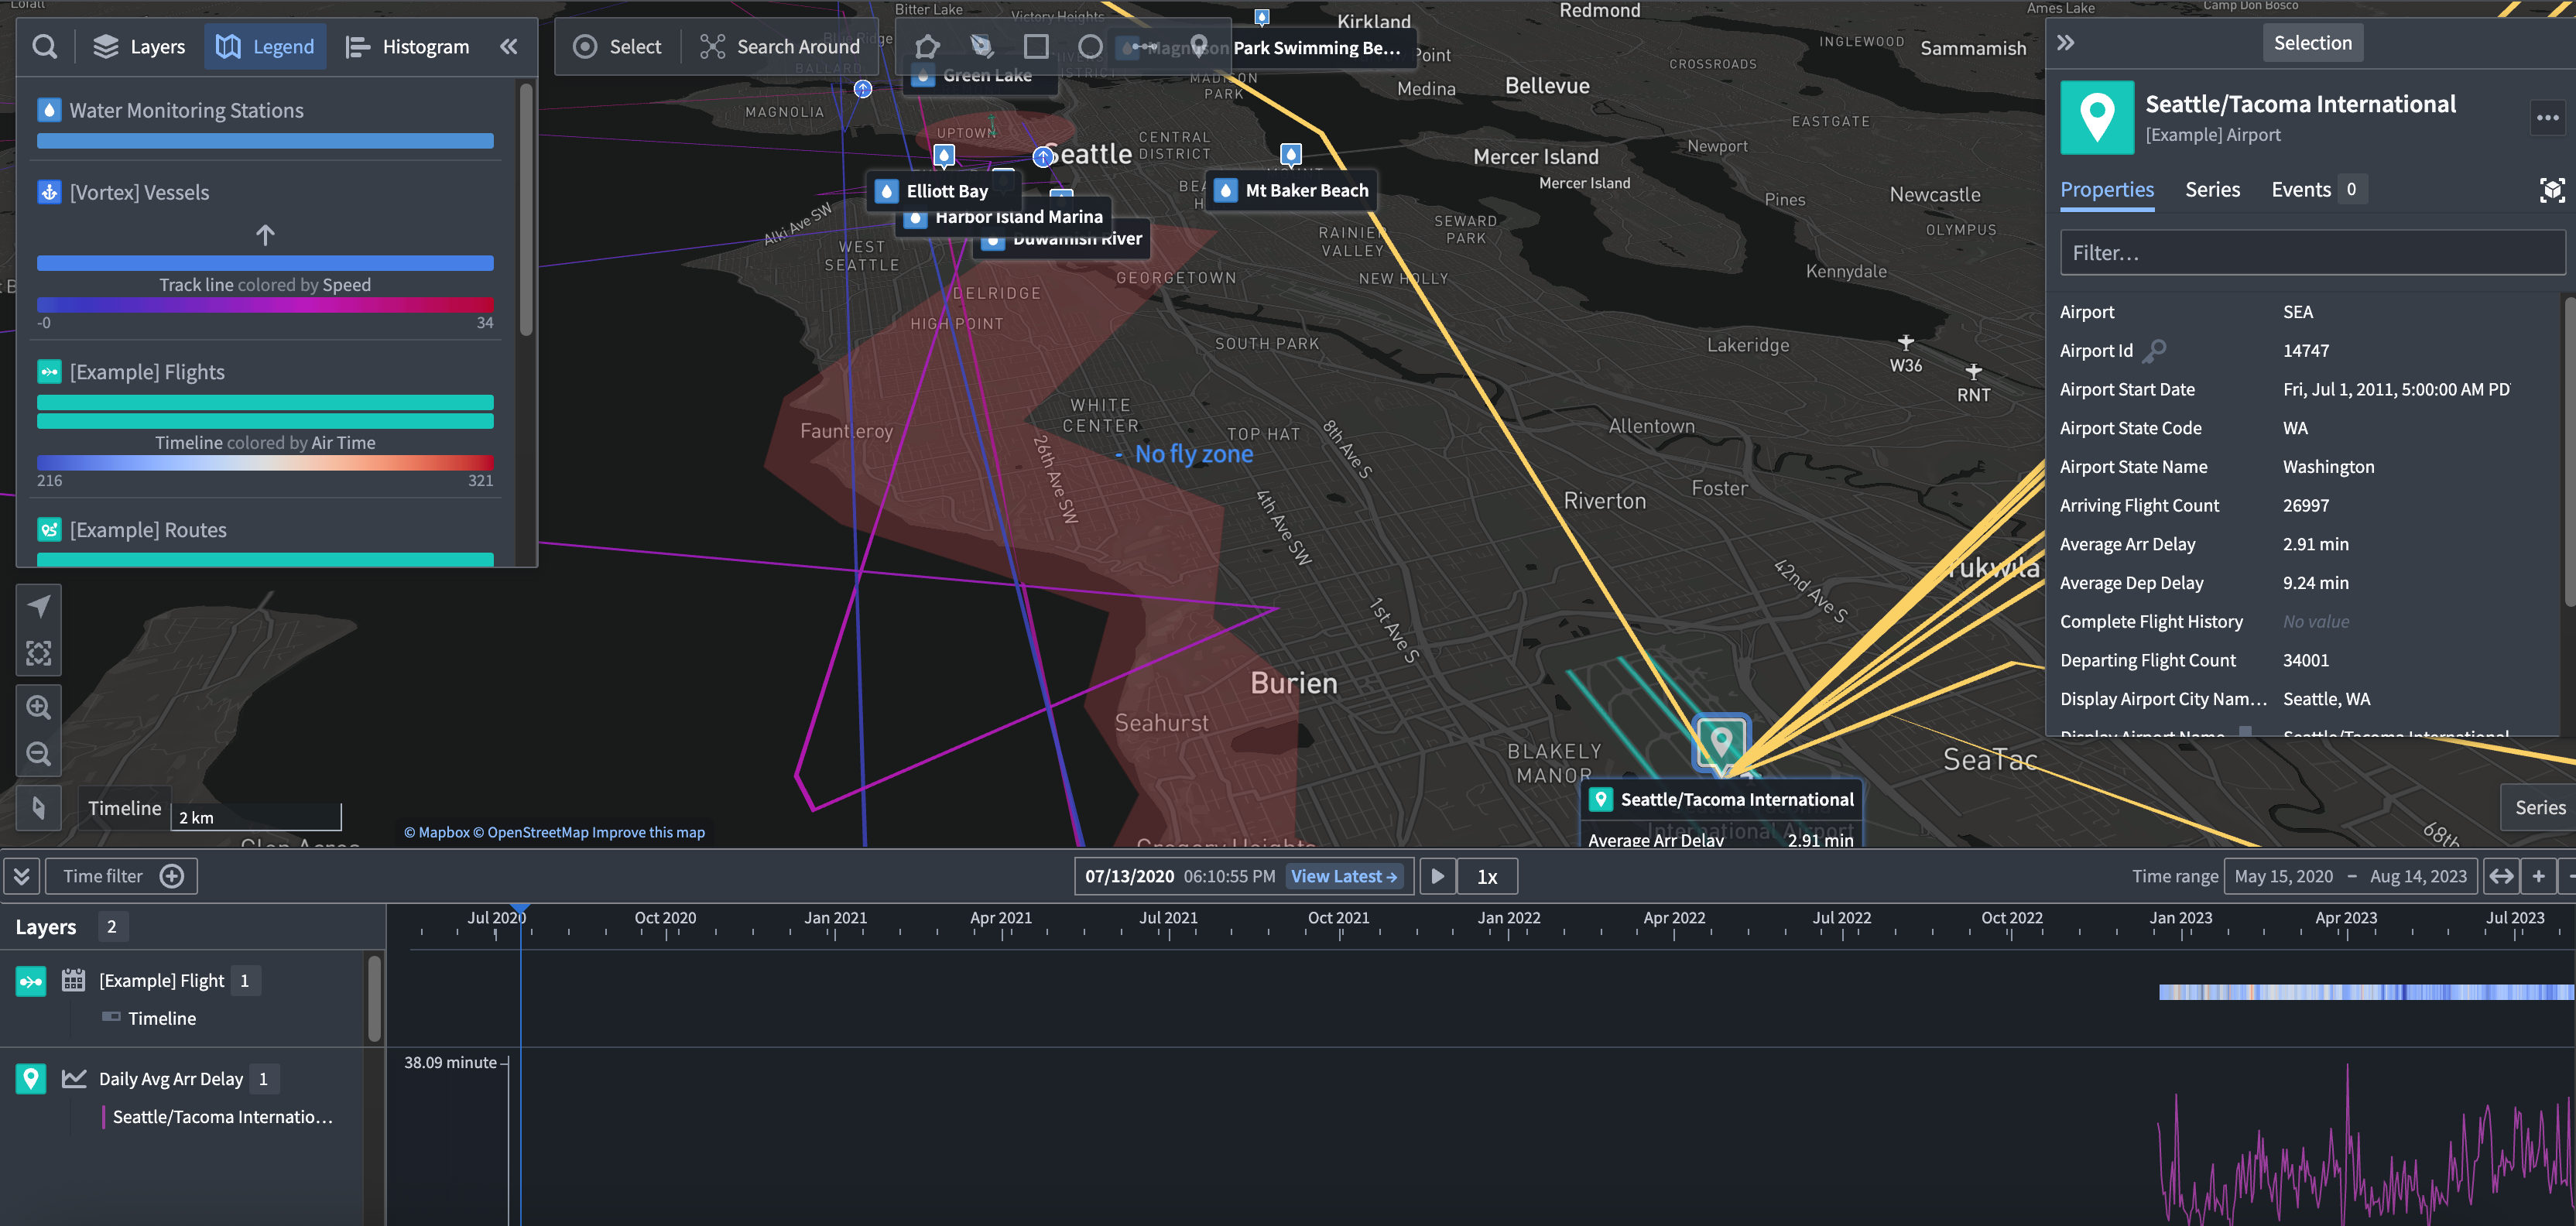The height and width of the screenshot is (1226, 2576).
Task: Click the Speed track line gradient bar
Action: point(265,305)
